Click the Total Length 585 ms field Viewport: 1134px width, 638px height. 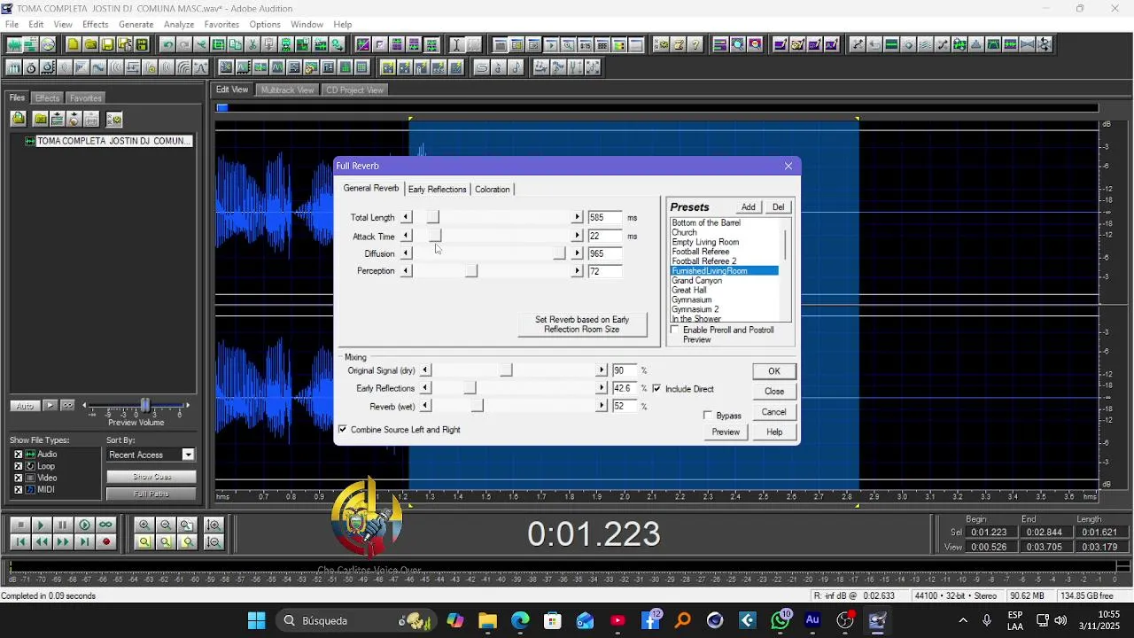click(605, 217)
